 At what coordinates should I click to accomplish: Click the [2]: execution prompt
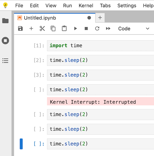pos(39,60)
